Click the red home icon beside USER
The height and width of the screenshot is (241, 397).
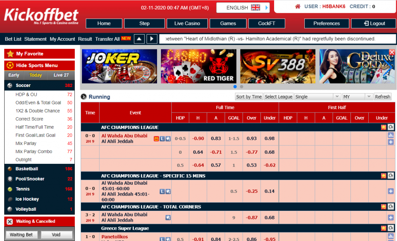[x=298, y=7]
